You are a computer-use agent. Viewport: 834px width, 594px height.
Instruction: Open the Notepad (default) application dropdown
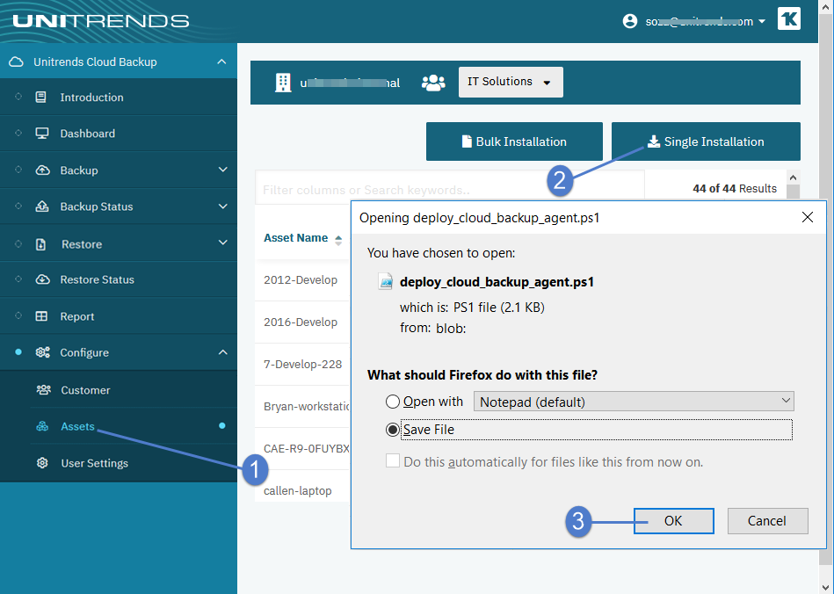point(634,402)
